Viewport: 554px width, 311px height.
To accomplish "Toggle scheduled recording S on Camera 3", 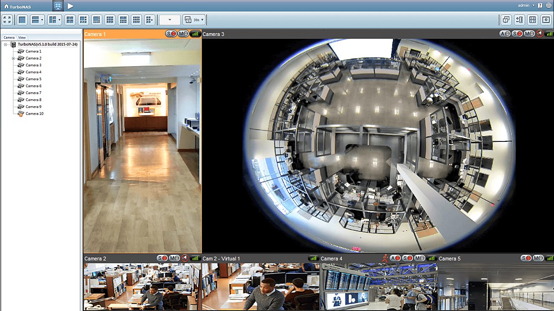I will tap(517, 34).
